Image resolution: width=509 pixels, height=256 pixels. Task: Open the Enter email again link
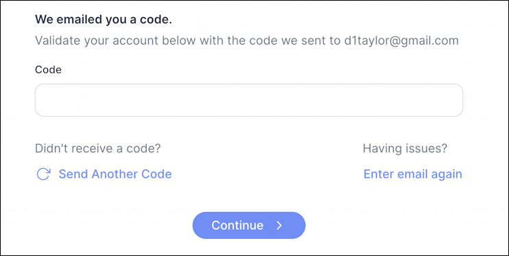[412, 174]
